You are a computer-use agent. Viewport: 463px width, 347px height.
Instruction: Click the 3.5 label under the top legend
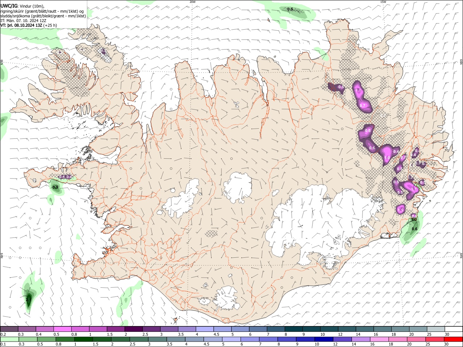pos(180,334)
